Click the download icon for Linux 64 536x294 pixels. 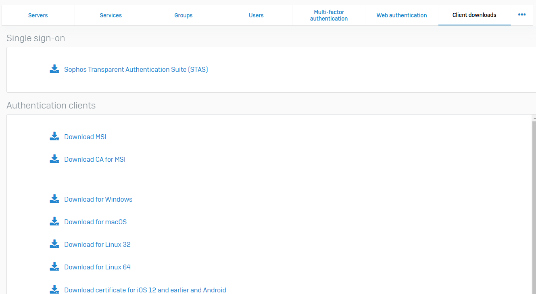click(x=54, y=267)
